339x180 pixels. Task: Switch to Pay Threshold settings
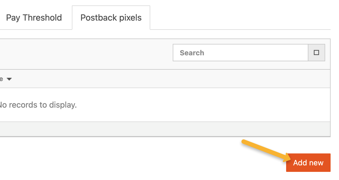click(34, 18)
